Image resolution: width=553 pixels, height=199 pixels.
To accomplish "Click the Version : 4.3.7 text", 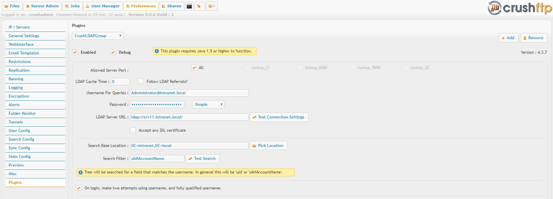I will (x=534, y=52).
